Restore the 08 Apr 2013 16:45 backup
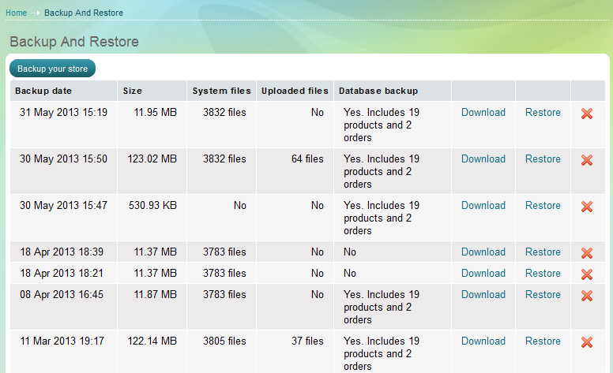613x373 pixels. (x=543, y=295)
